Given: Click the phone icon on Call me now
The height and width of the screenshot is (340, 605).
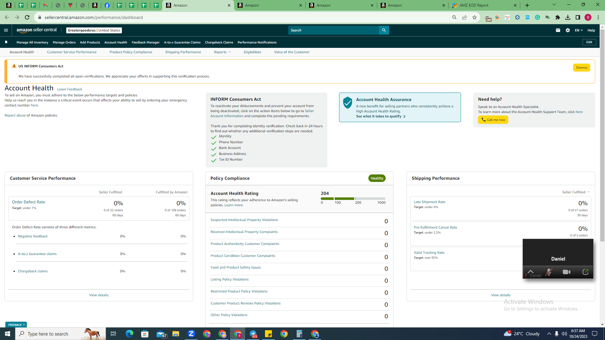Looking at the screenshot, I should pos(484,120).
